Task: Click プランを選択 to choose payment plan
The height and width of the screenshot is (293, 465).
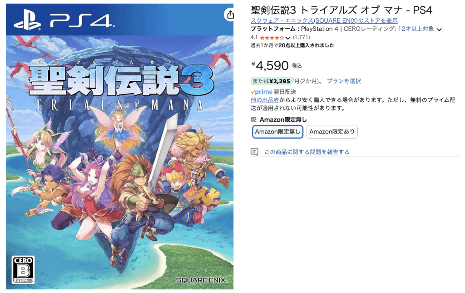Action: [344, 81]
